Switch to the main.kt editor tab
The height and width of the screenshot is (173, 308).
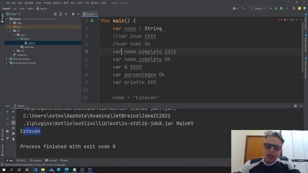click(x=90, y=14)
